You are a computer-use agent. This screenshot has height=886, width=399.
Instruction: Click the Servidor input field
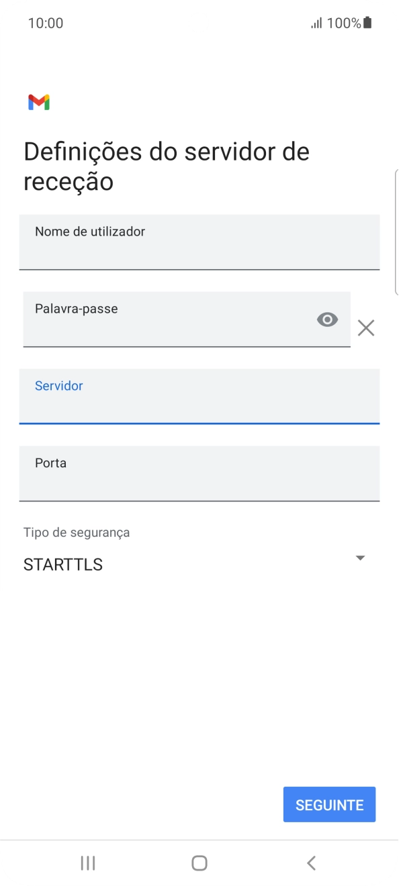click(x=199, y=397)
